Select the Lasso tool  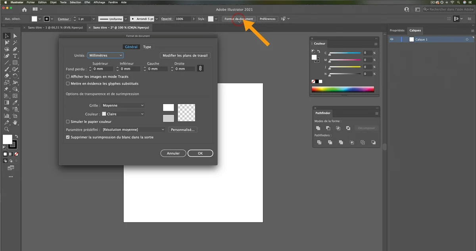point(7,49)
